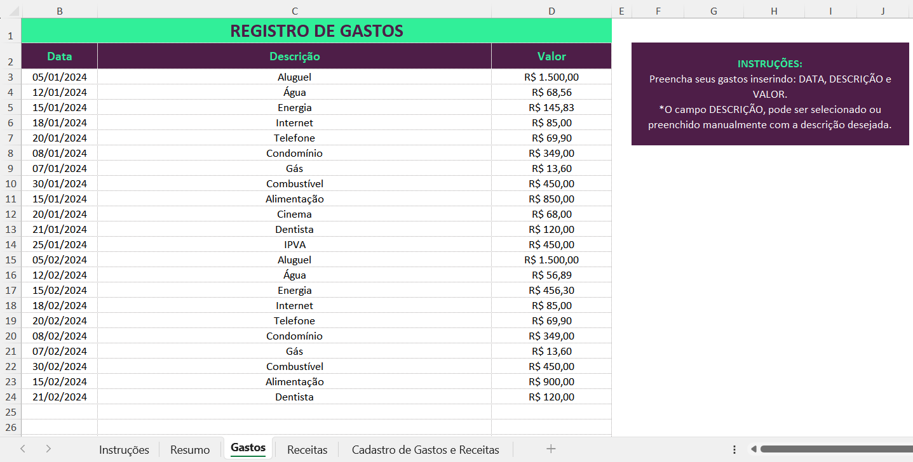913x462 pixels.
Task: Switch to the Resumo sheet tab
Action: tap(190, 449)
